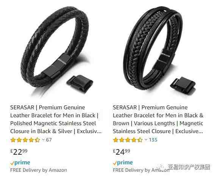Expand rating dropdown arrow next to 67
This screenshot has height=177, width=217.
[x=43, y=140]
